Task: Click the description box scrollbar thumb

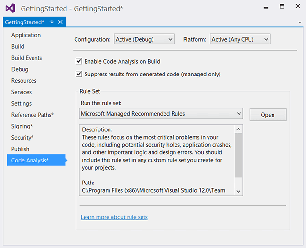Action: coord(238,155)
